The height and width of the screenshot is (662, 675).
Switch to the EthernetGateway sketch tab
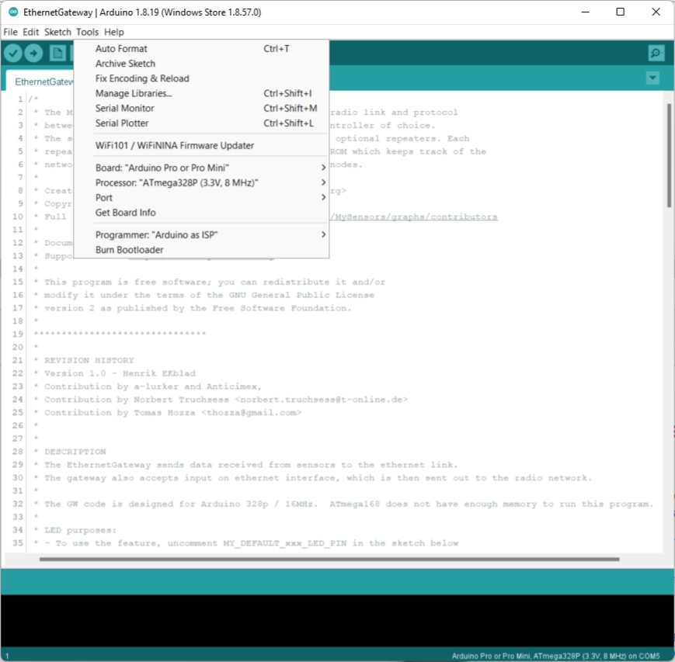[44, 81]
